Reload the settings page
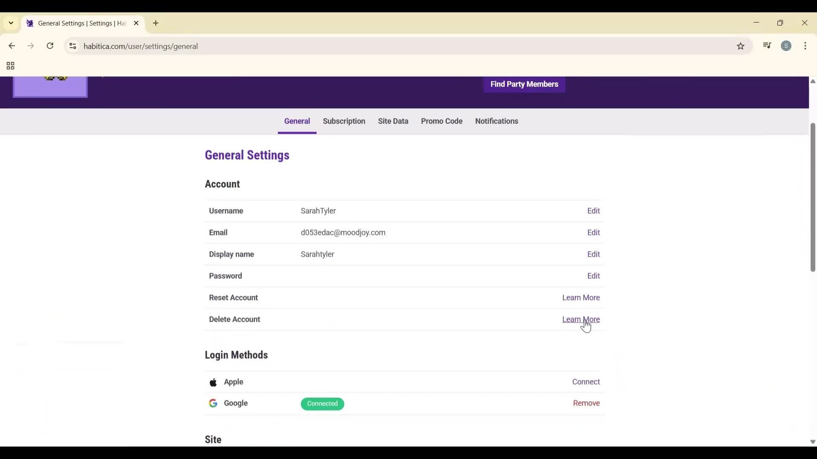This screenshot has height=459, width=817. (50, 46)
